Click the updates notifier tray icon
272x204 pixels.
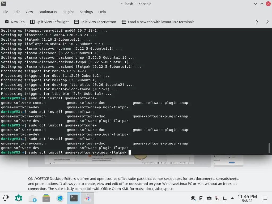(193, 198)
